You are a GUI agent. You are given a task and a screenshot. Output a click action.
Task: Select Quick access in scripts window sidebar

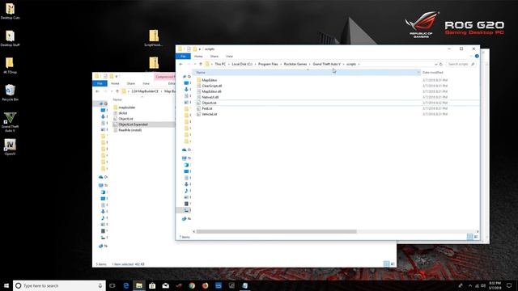point(187,77)
